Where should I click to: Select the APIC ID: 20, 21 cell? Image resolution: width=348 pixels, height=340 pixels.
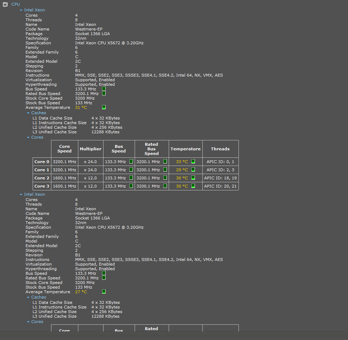(220, 186)
